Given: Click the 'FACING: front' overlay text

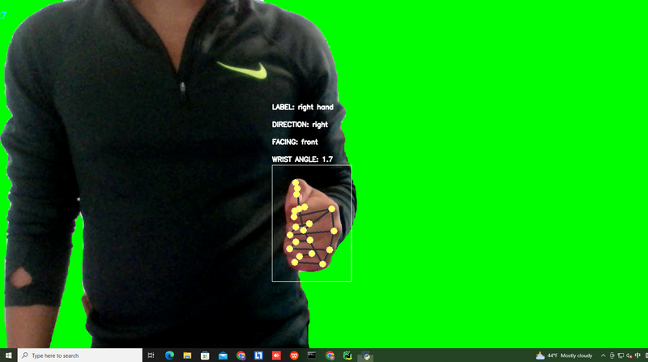Looking at the screenshot, I should pyautogui.click(x=295, y=142).
